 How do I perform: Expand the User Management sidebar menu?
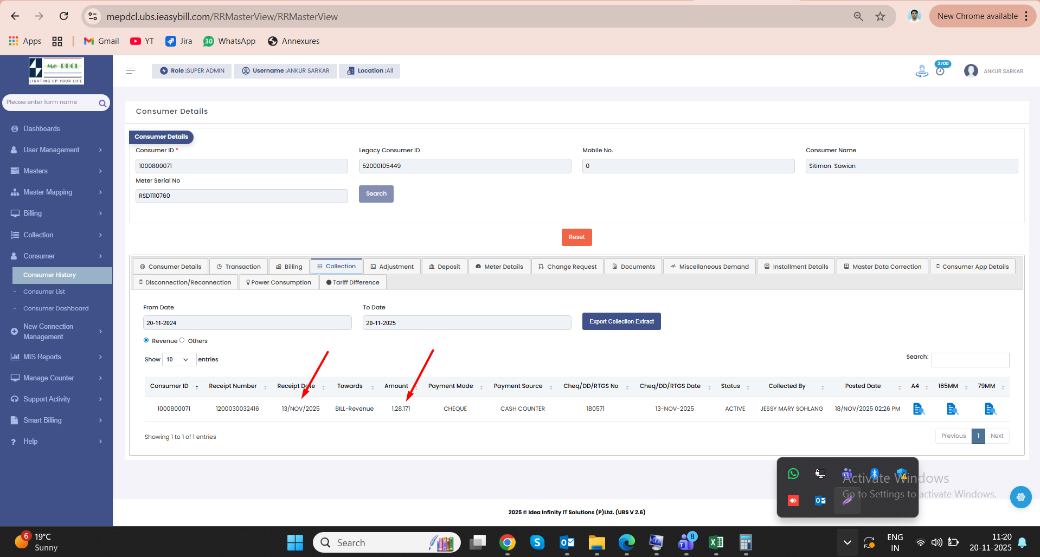click(x=56, y=150)
